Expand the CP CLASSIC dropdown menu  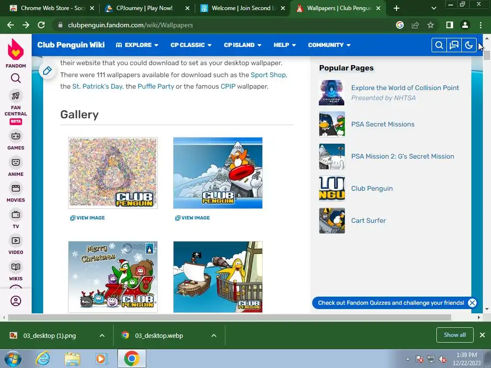[x=191, y=45]
